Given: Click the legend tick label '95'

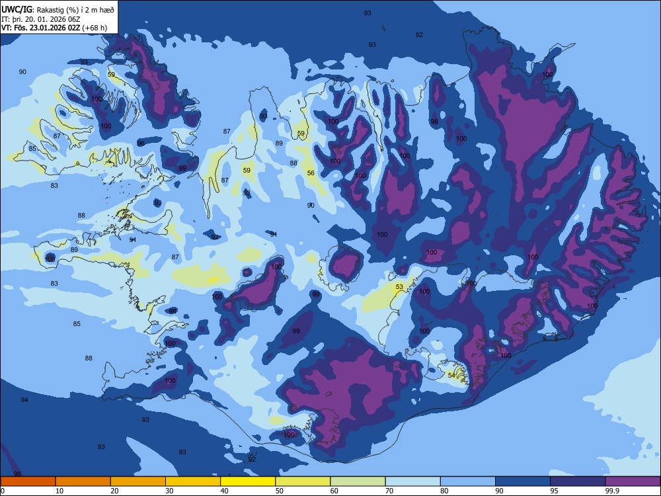Looking at the screenshot, I should coord(555,491).
